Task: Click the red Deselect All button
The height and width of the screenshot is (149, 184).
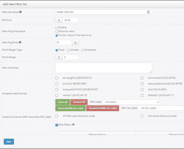Action: [79, 102]
